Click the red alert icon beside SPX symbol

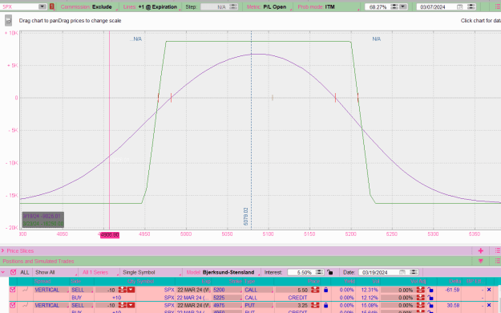point(52,6)
